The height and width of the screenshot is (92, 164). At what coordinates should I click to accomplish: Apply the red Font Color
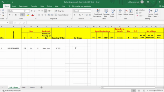(33, 15)
